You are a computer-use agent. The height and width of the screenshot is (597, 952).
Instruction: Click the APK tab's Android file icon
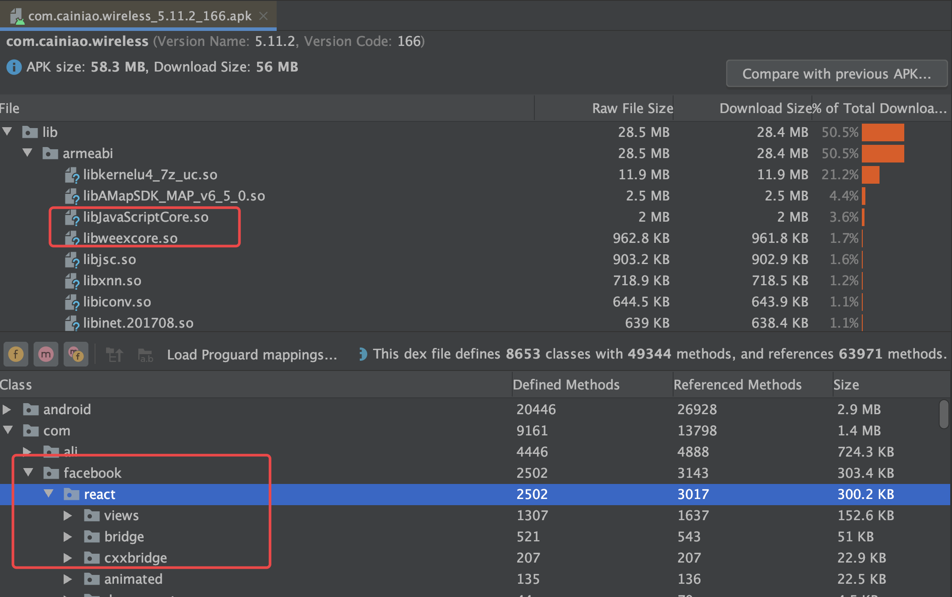click(x=17, y=16)
